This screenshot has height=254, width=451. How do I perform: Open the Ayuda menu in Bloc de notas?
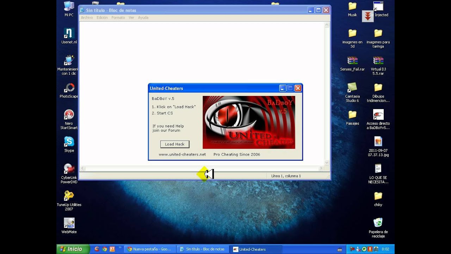click(143, 18)
